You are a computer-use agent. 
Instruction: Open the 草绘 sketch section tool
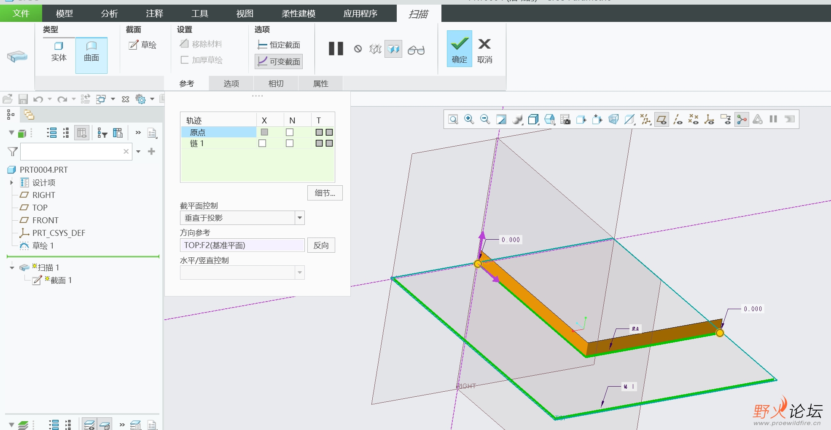(x=143, y=45)
